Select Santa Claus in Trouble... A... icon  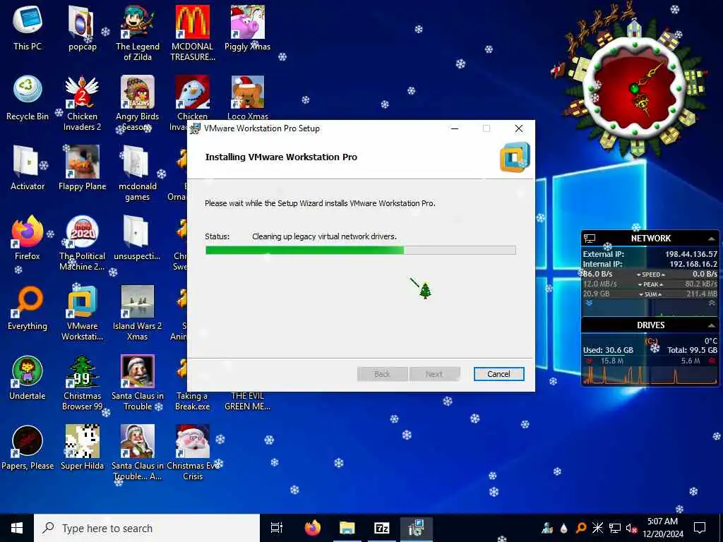(138, 452)
